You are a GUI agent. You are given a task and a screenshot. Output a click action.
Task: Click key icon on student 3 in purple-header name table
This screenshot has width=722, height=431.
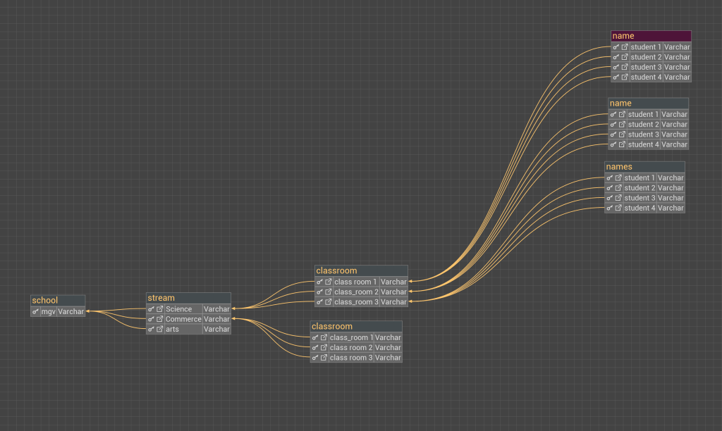[616, 67]
